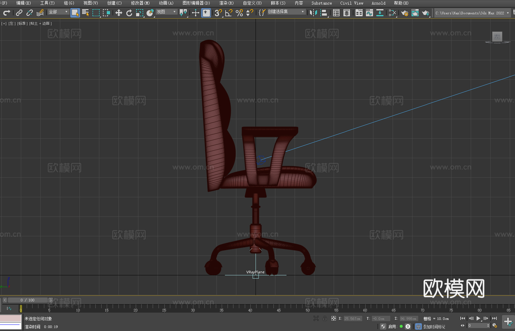Open the 修改器(M) menu
This screenshot has width=515, height=331.
click(140, 3)
